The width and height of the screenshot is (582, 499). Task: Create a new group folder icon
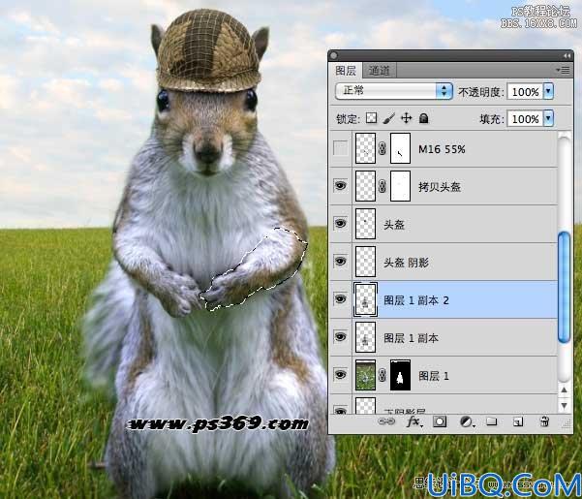(x=491, y=421)
